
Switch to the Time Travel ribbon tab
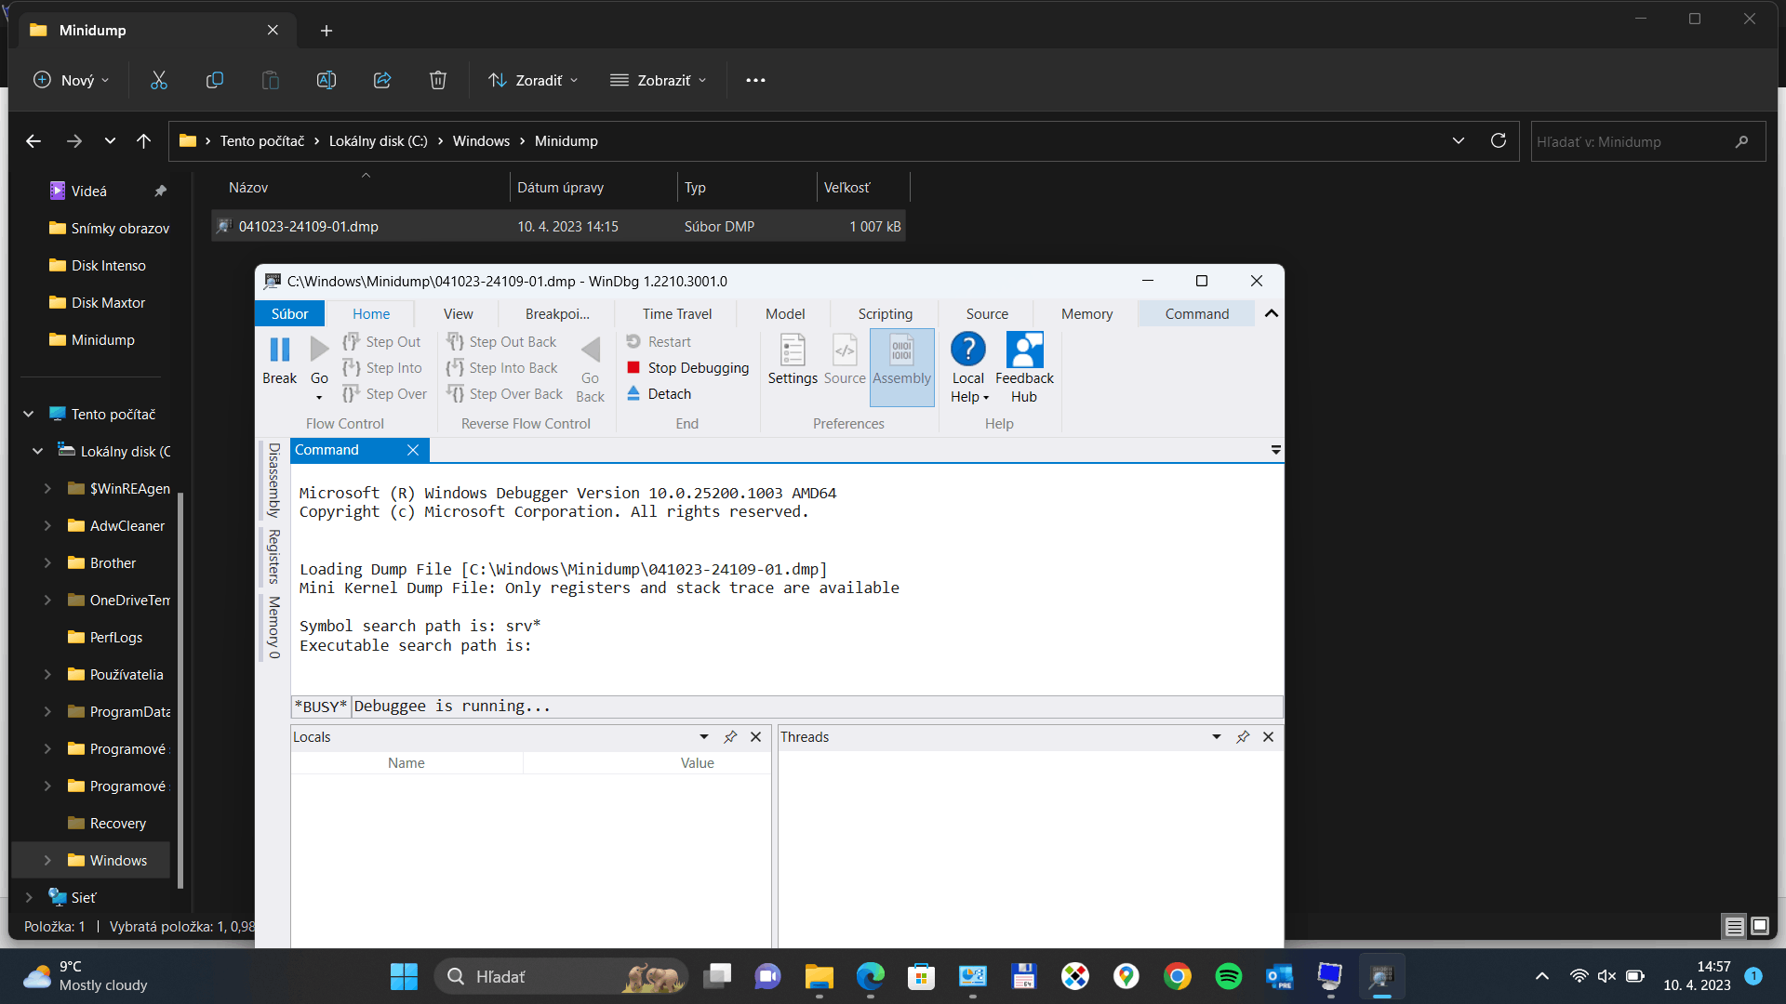pyautogui.click(x=677, y=314)
